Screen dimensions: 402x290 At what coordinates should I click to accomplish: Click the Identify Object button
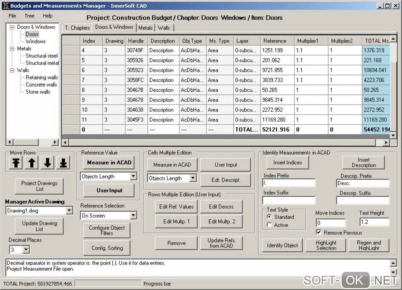click(282, 245)
